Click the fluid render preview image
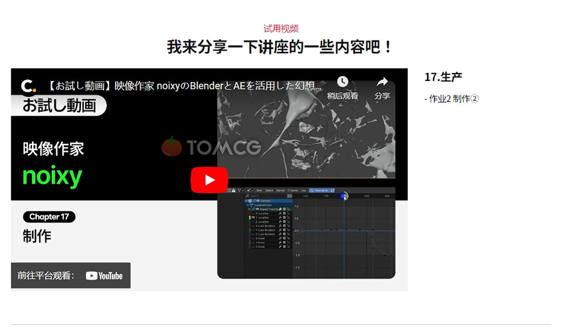562x327 pixels. point(306,129)
